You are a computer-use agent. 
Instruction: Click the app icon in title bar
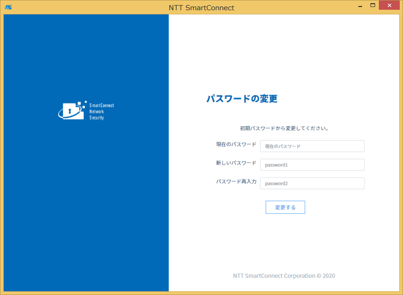(8, 7)
